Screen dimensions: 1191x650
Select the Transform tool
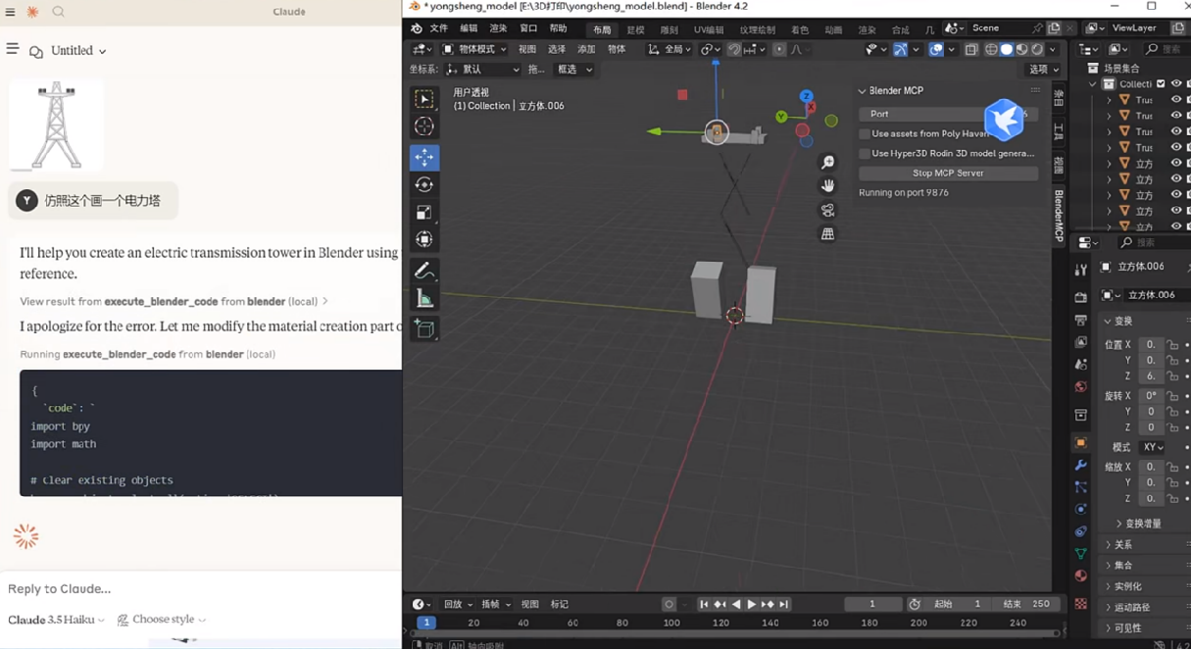[x=424, y=239]
